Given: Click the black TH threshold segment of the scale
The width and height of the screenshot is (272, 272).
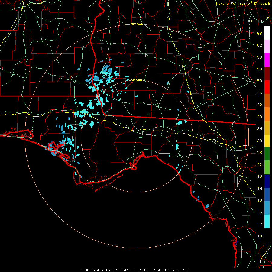Looking at the screenshot, I should pos(267,235).
